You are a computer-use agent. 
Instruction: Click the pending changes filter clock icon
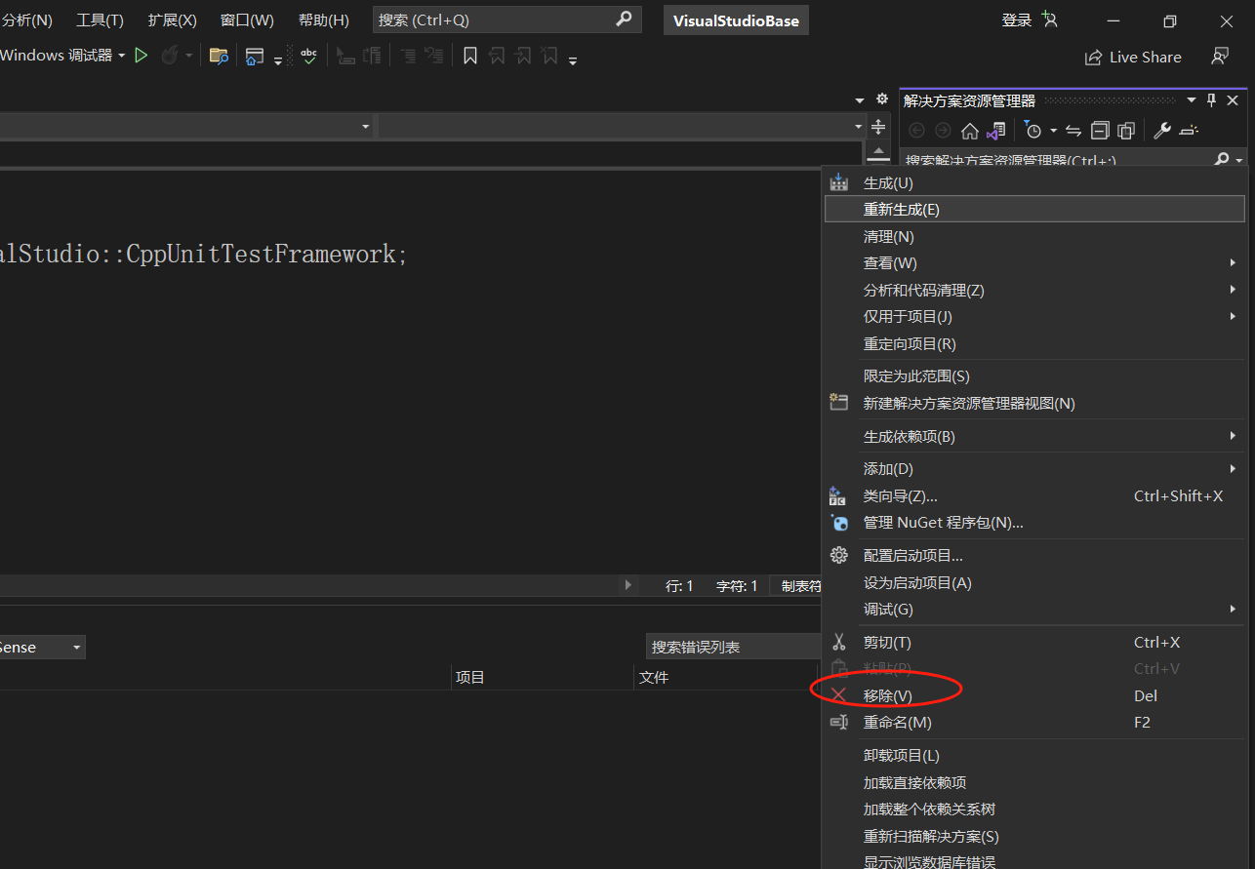[x=1033, y=131]
